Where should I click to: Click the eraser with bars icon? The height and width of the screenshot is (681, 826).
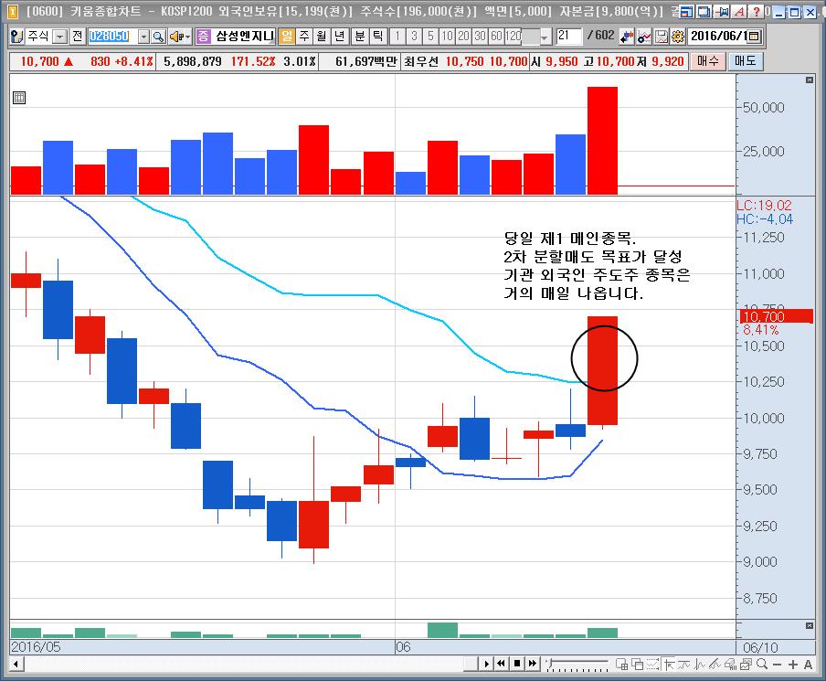pyautogui.click(x=730, y=665)
